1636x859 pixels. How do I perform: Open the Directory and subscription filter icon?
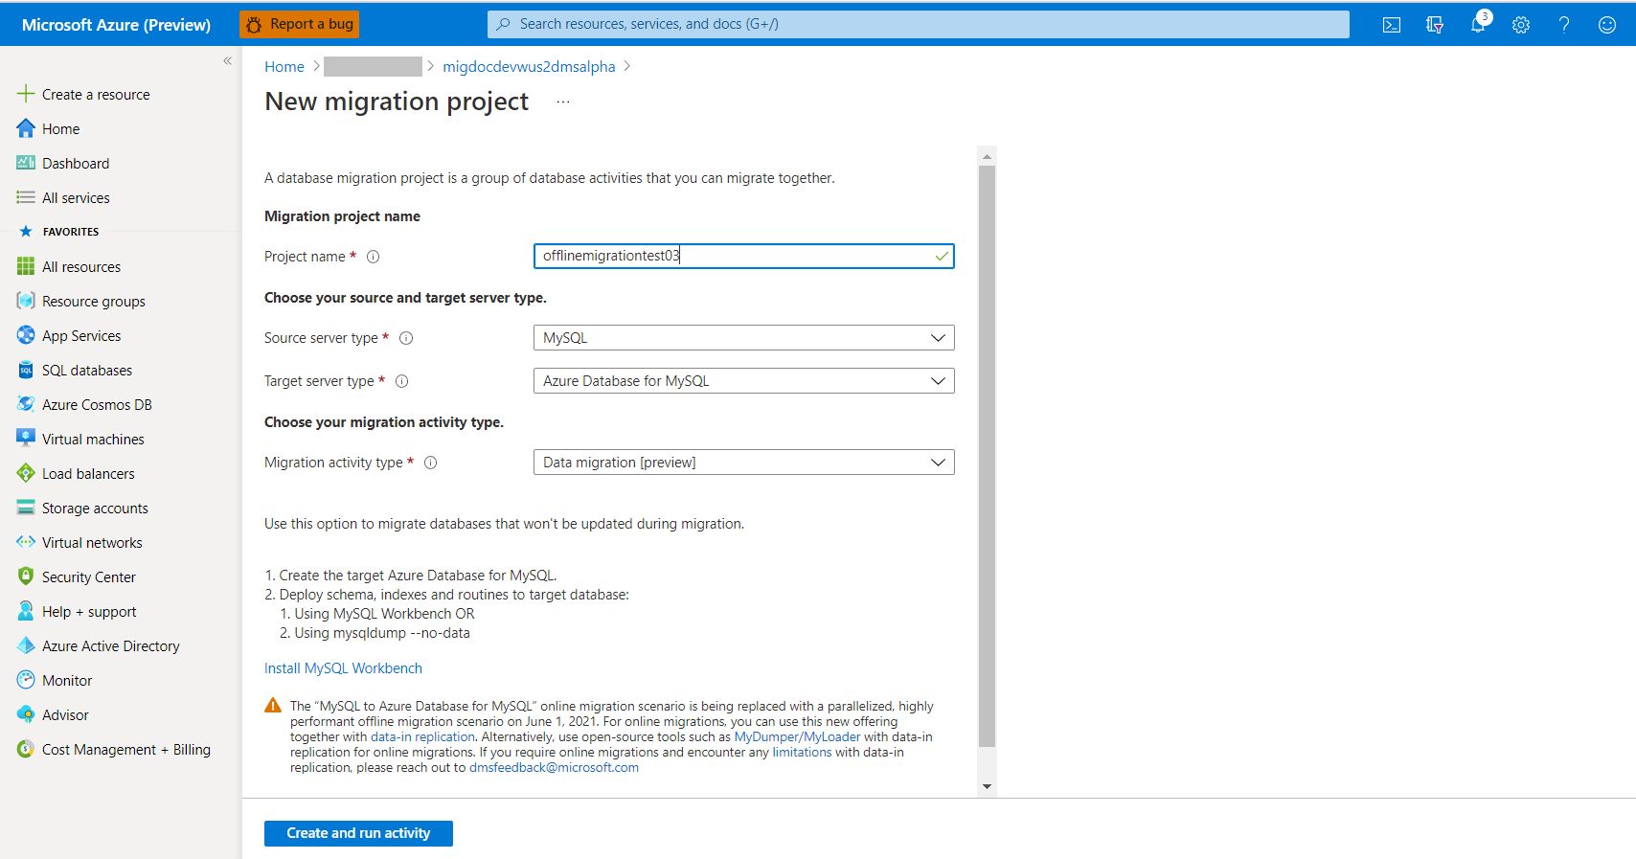tap(1435, 25)
